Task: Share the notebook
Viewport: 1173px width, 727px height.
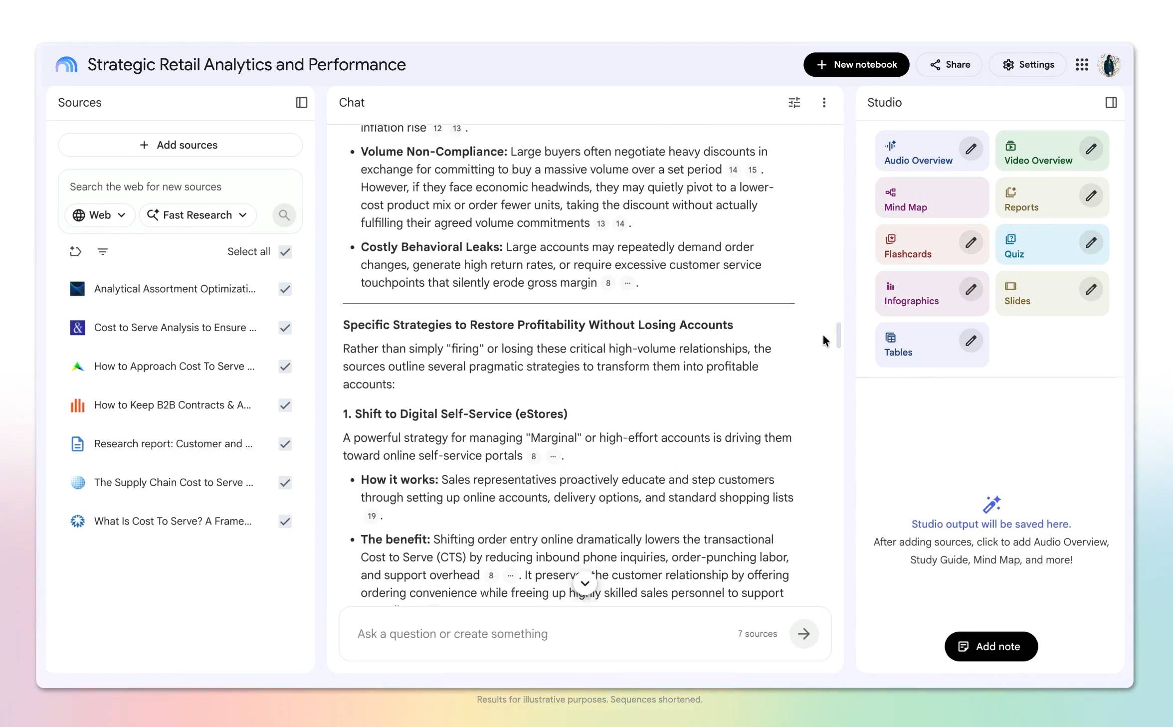Action: 949,64
